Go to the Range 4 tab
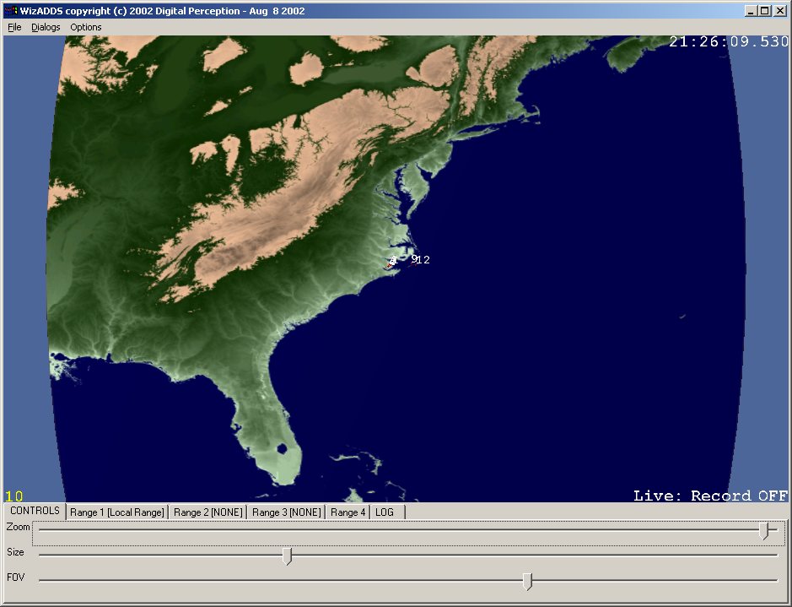This screenshot has height=607, width=792. tap(348, 512)
